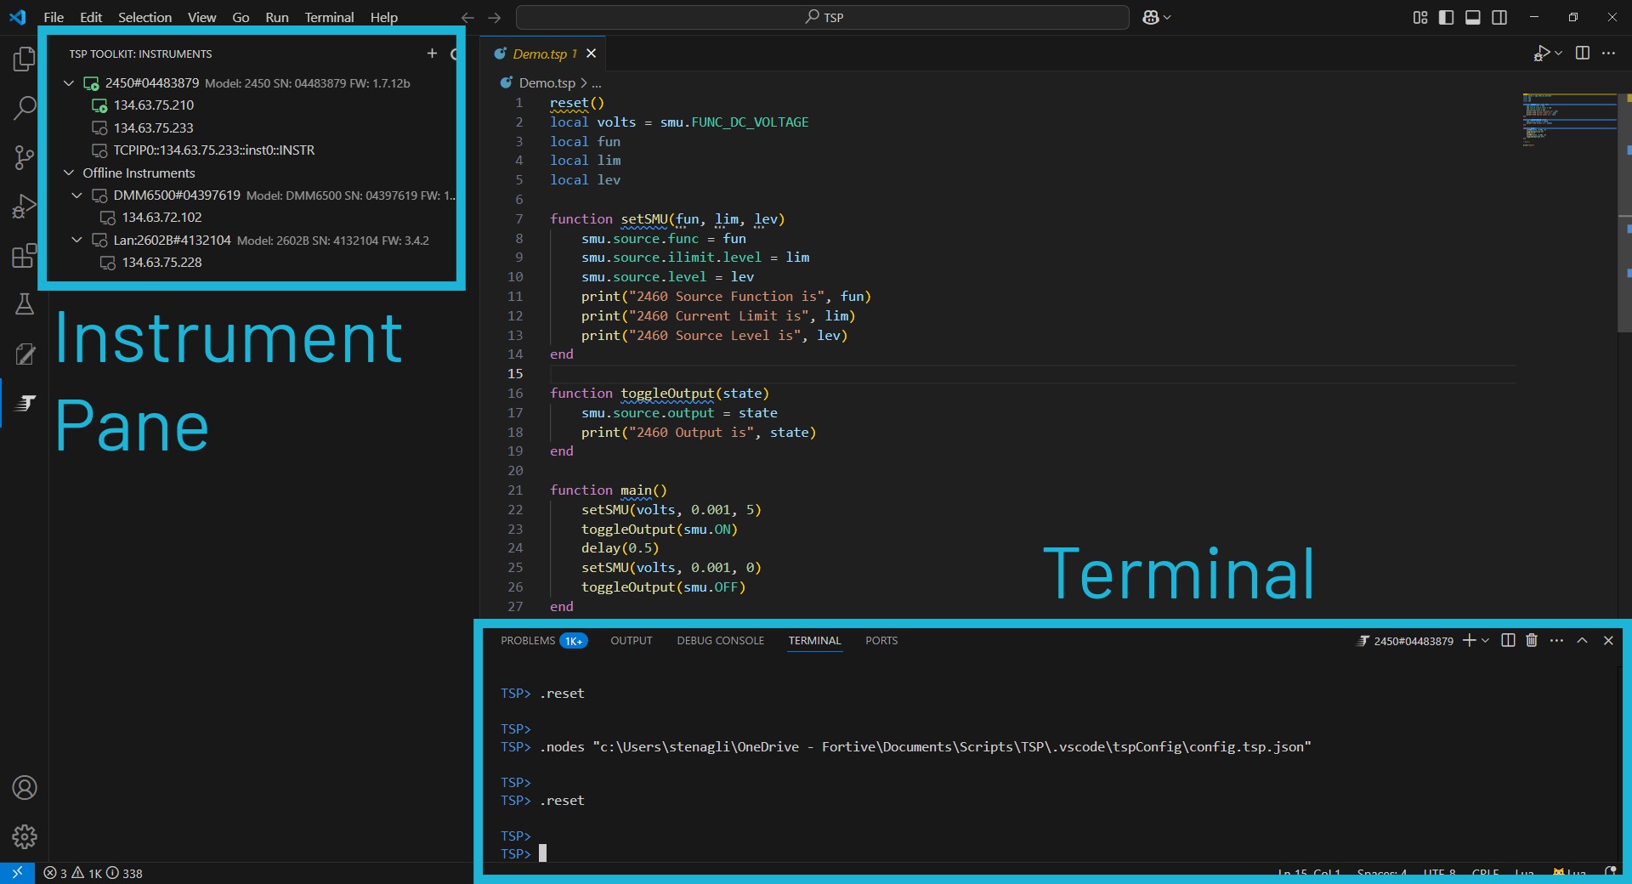Open the Source Control view
The image size is (1632, 884).
pos(25,157)
